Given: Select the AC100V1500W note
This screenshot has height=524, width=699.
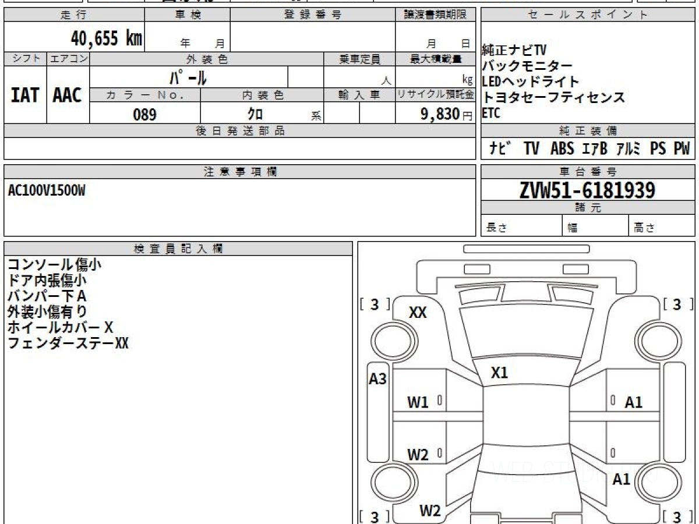Looking at the screenshot, I should [47, 190].
